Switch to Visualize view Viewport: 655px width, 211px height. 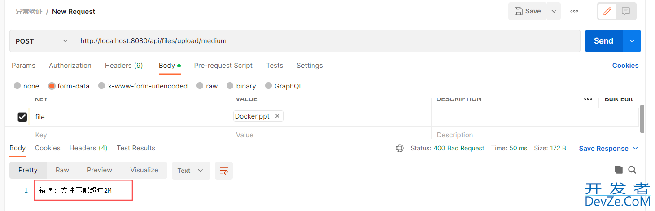pyautogui.click(x=144, y=170)
